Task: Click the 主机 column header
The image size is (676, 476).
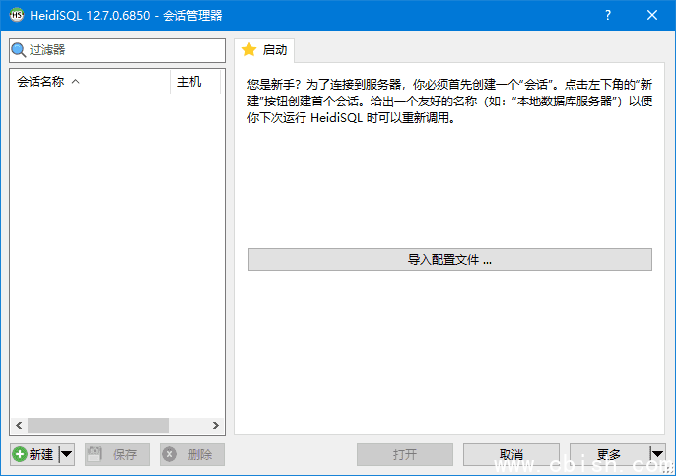Action: point(194,82)
